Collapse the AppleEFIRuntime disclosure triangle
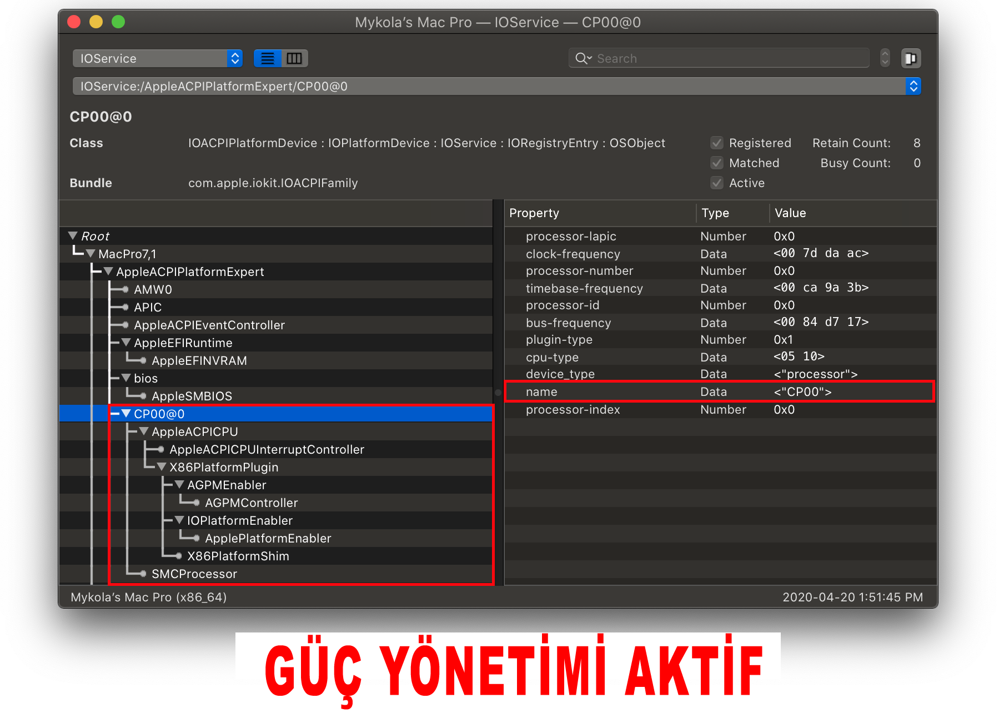1004x723 pixels. 126,343
